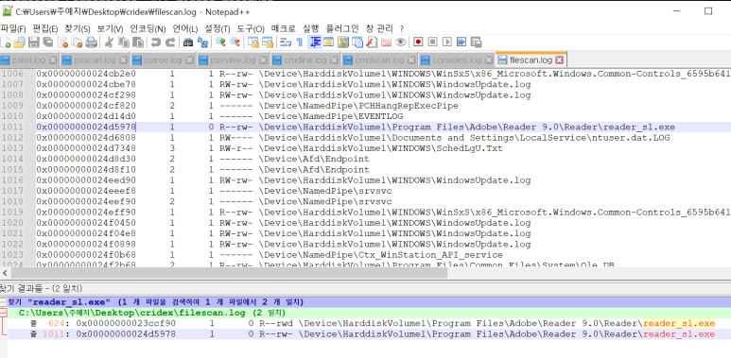Image resolution: width=731 pixels, height=358 pixels.
Task: Click the Ctx_WinStation_API_service entry
Action: (381, 255)
